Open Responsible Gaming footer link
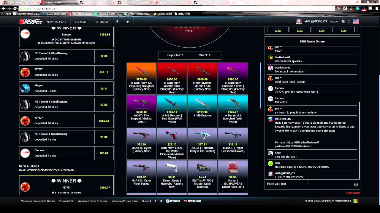Screen dimensions: 380x213 pyautogui.click(x=38, y=201)
